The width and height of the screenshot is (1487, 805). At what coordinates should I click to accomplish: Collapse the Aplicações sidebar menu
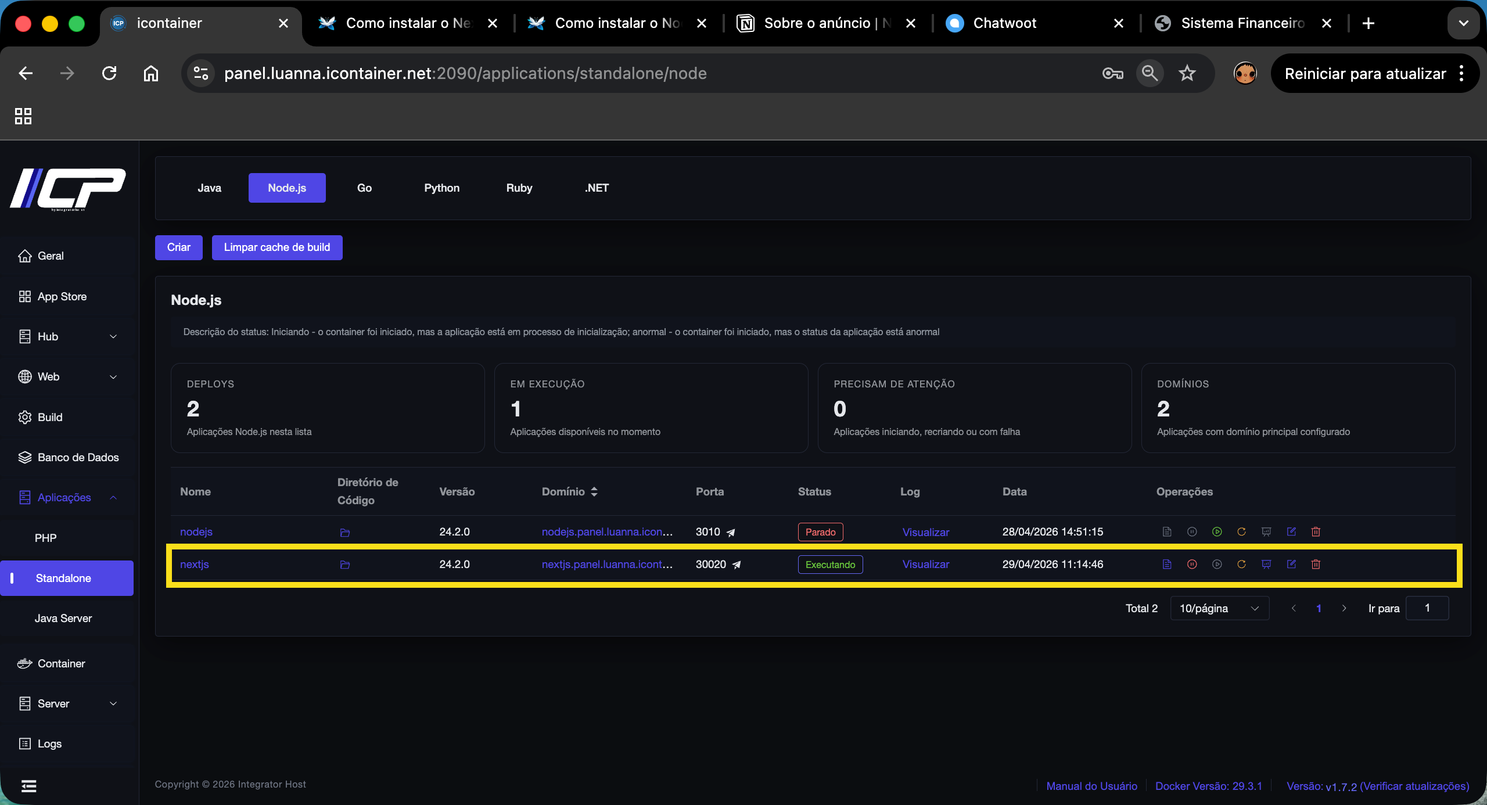click(67, 497)
